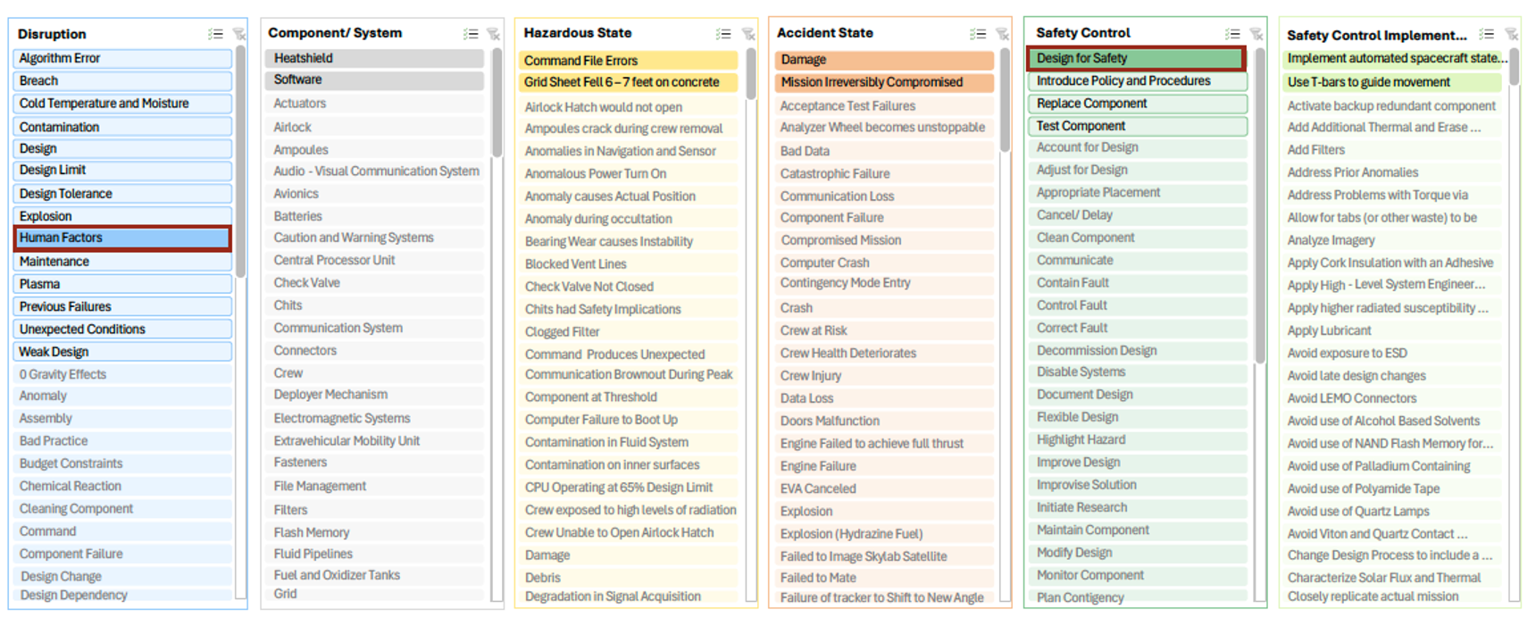The image size is (1536, 618).
Task: Clear filter on the Safety Control slicer
Action: point(1256,34)
